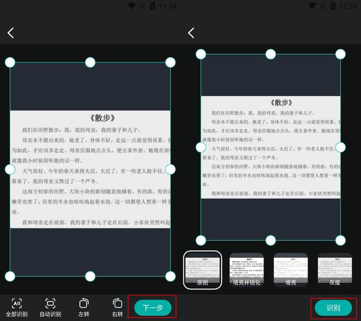361x321 pixels.
Task: Rotate image left with 左转
Action: 84,304
